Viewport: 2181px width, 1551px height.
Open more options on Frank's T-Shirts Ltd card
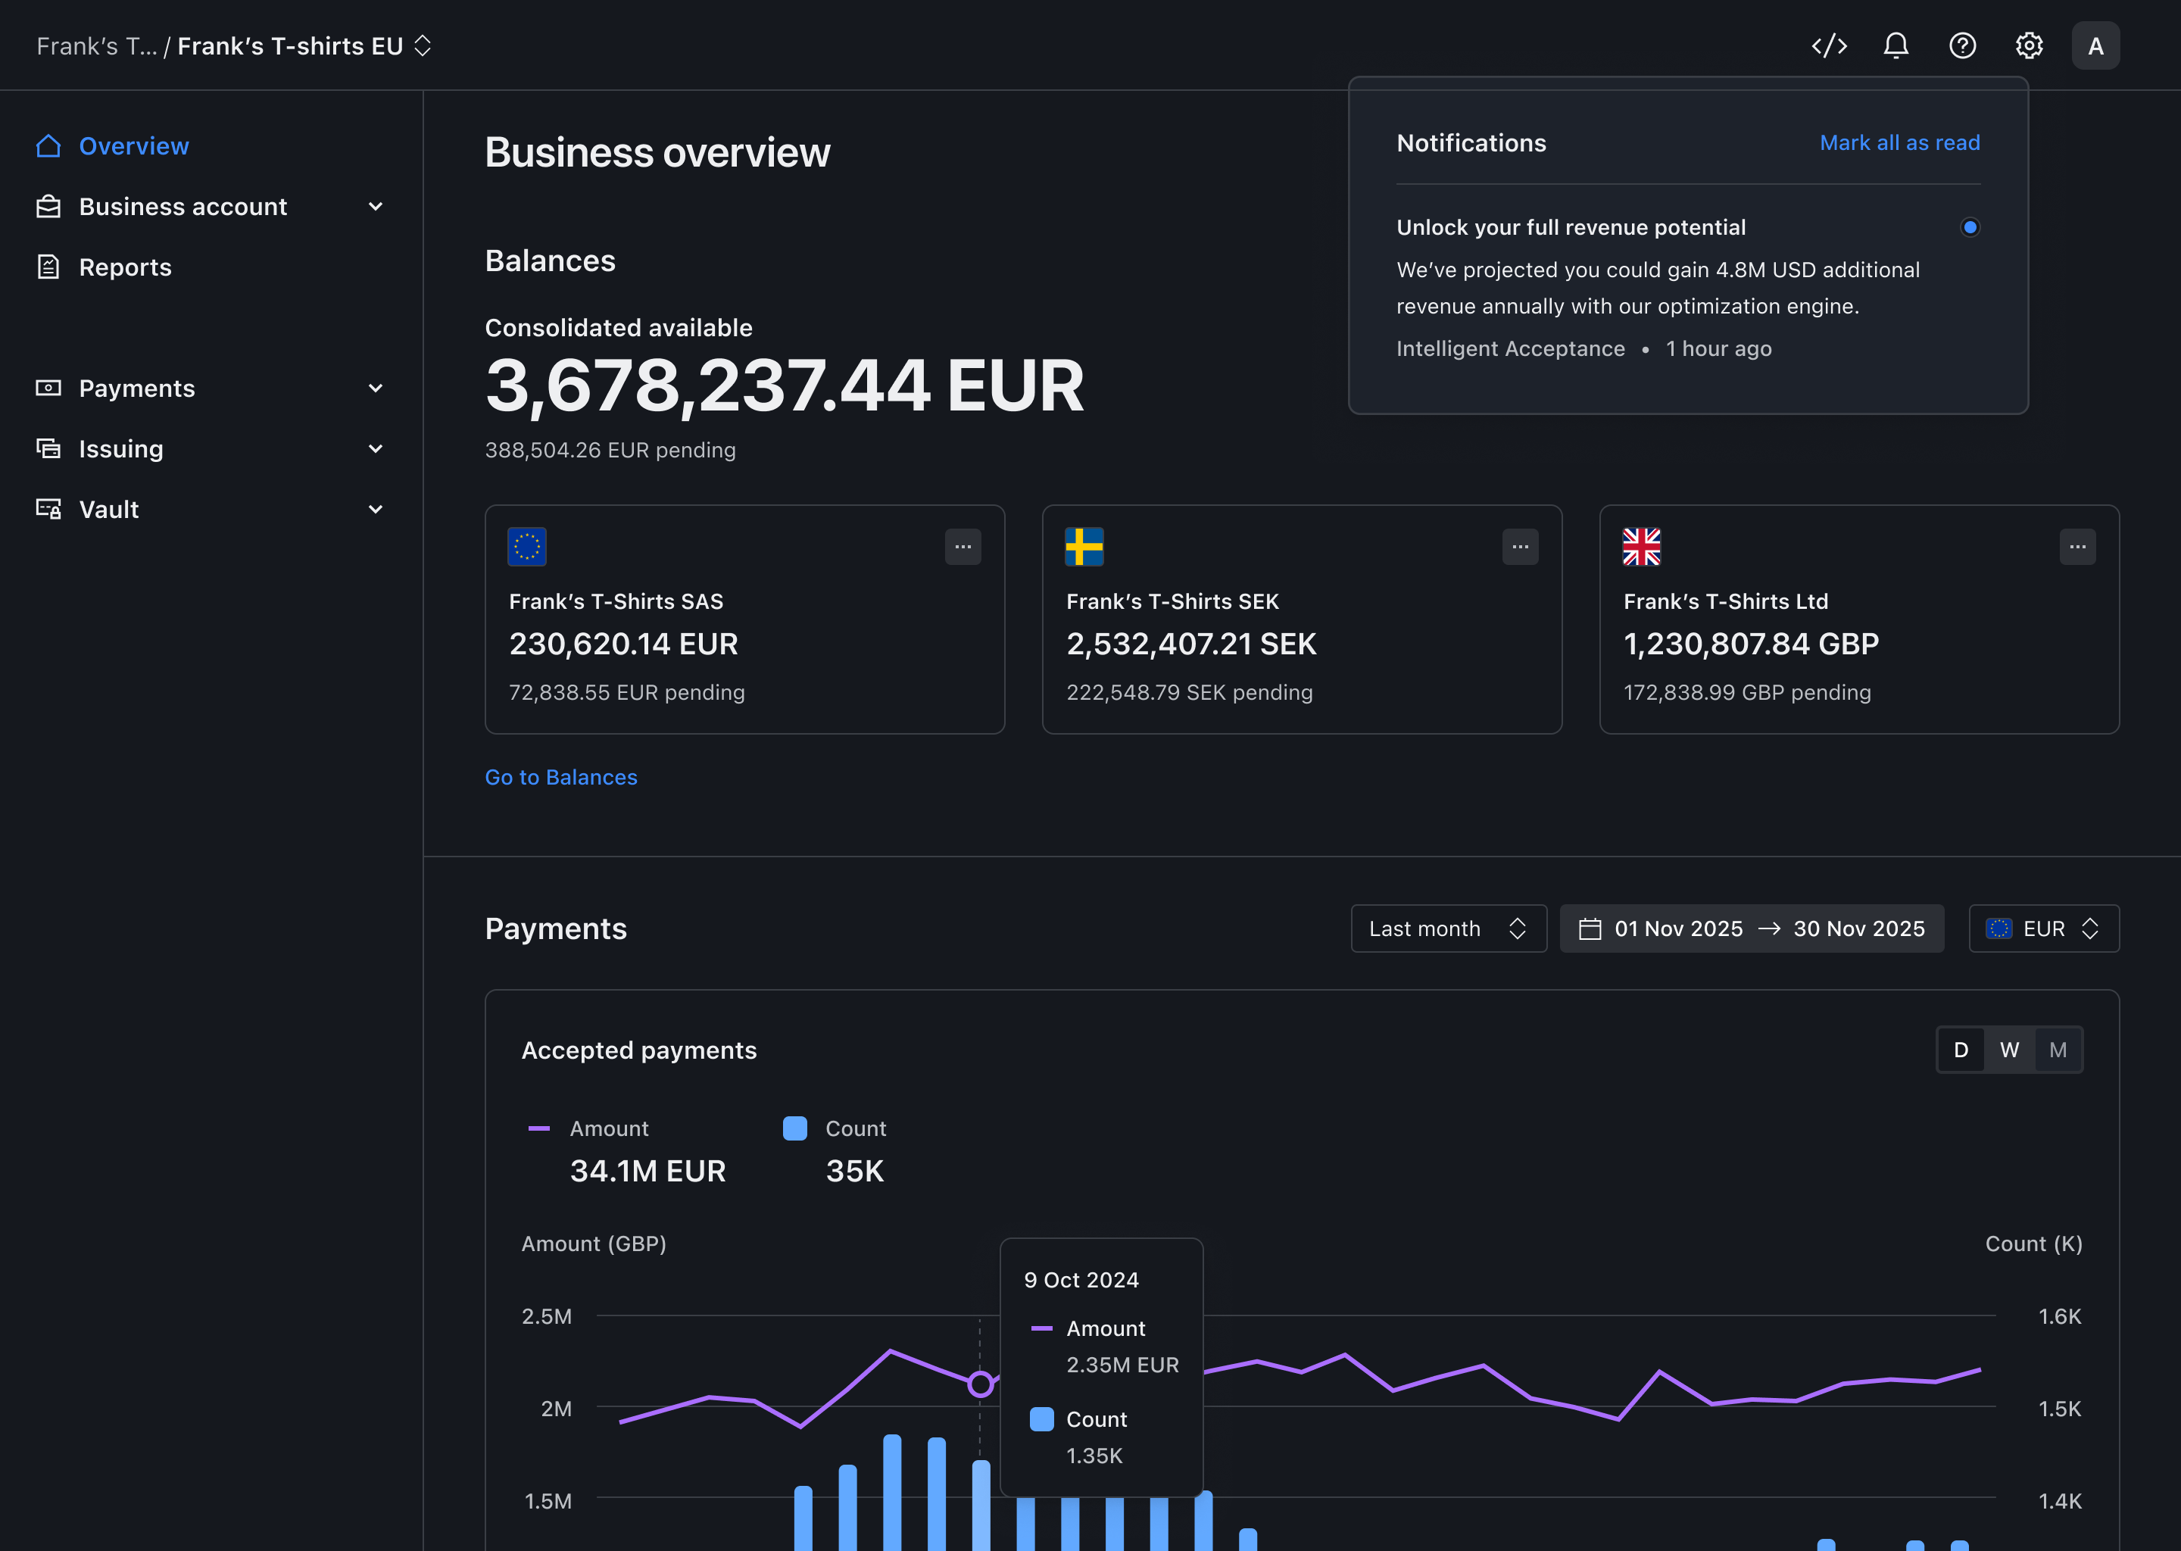pos(2077,548)
